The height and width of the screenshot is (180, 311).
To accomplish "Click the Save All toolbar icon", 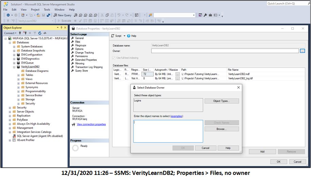I will click(x=48, y=15).
